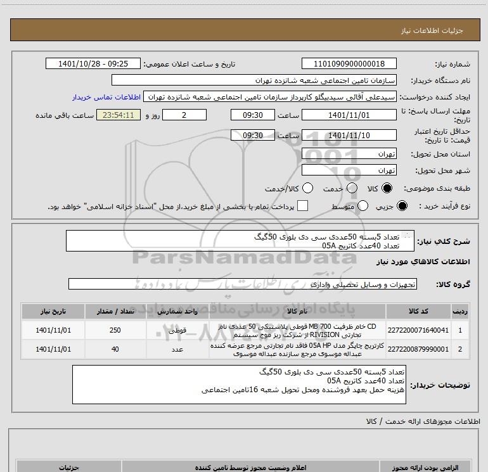Click the unit cell قوطی

[x=177, y=331]
